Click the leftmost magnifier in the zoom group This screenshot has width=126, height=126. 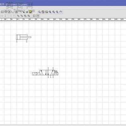(x=39, y=12)
